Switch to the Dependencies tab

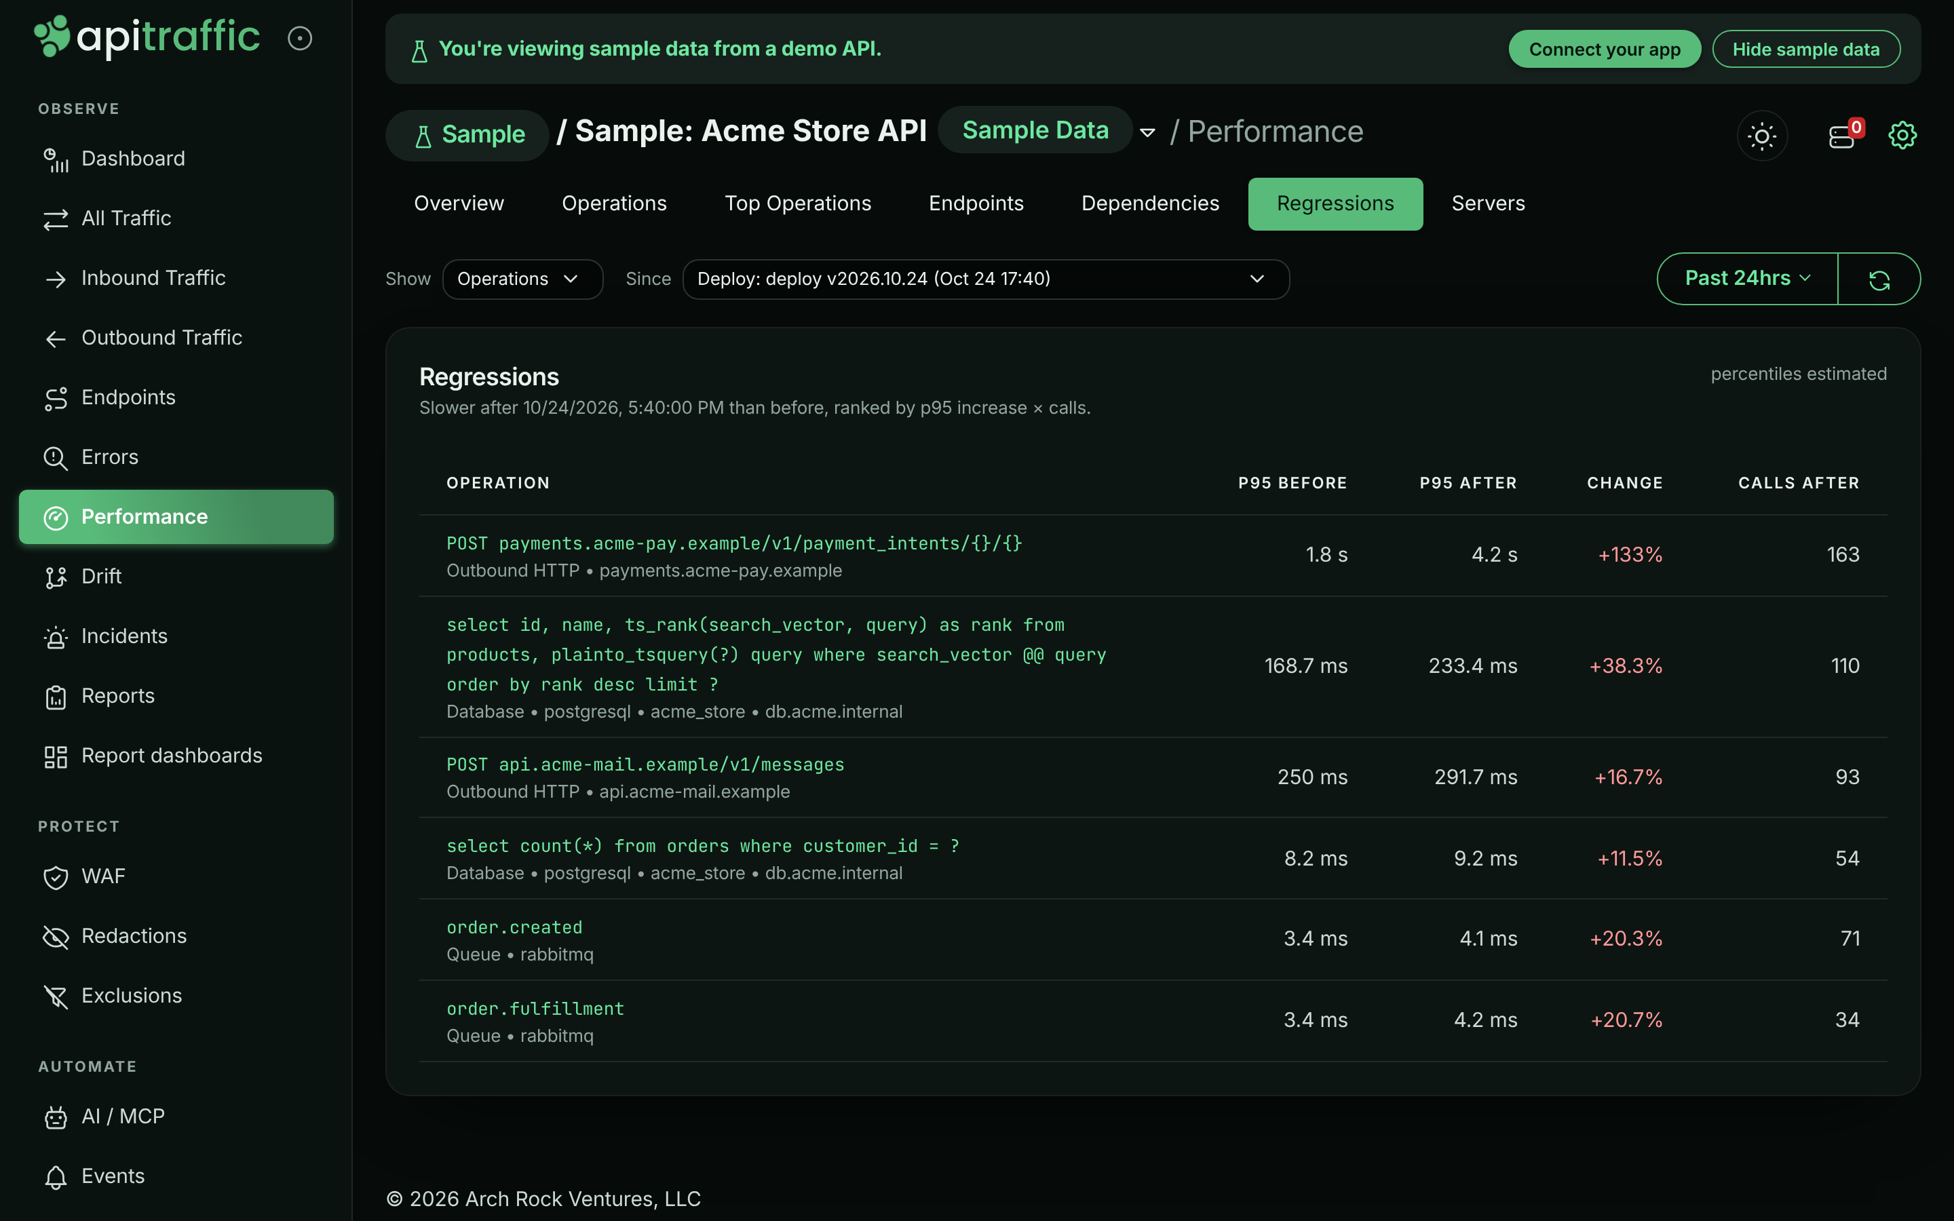[1150, 204]
